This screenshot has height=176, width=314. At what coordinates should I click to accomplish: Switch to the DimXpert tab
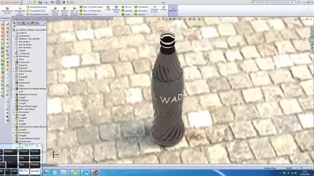[38, 18]
